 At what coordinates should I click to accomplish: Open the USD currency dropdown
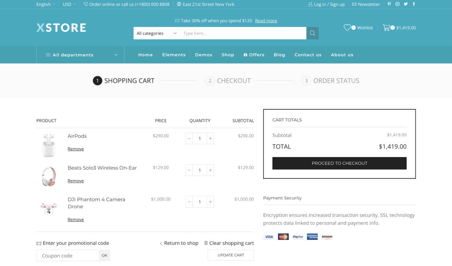pos(69,4)
